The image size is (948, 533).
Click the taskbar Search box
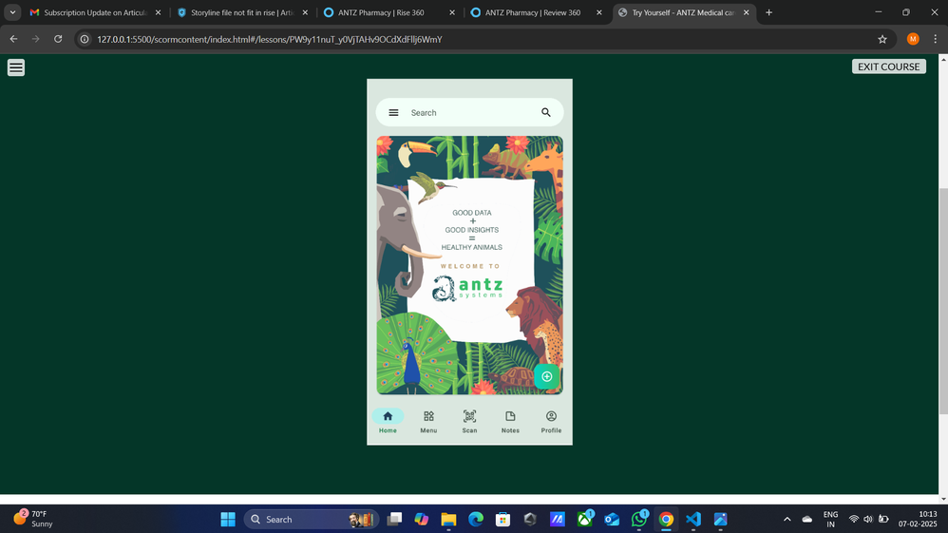pyautogui.click(x=312, y=519)
